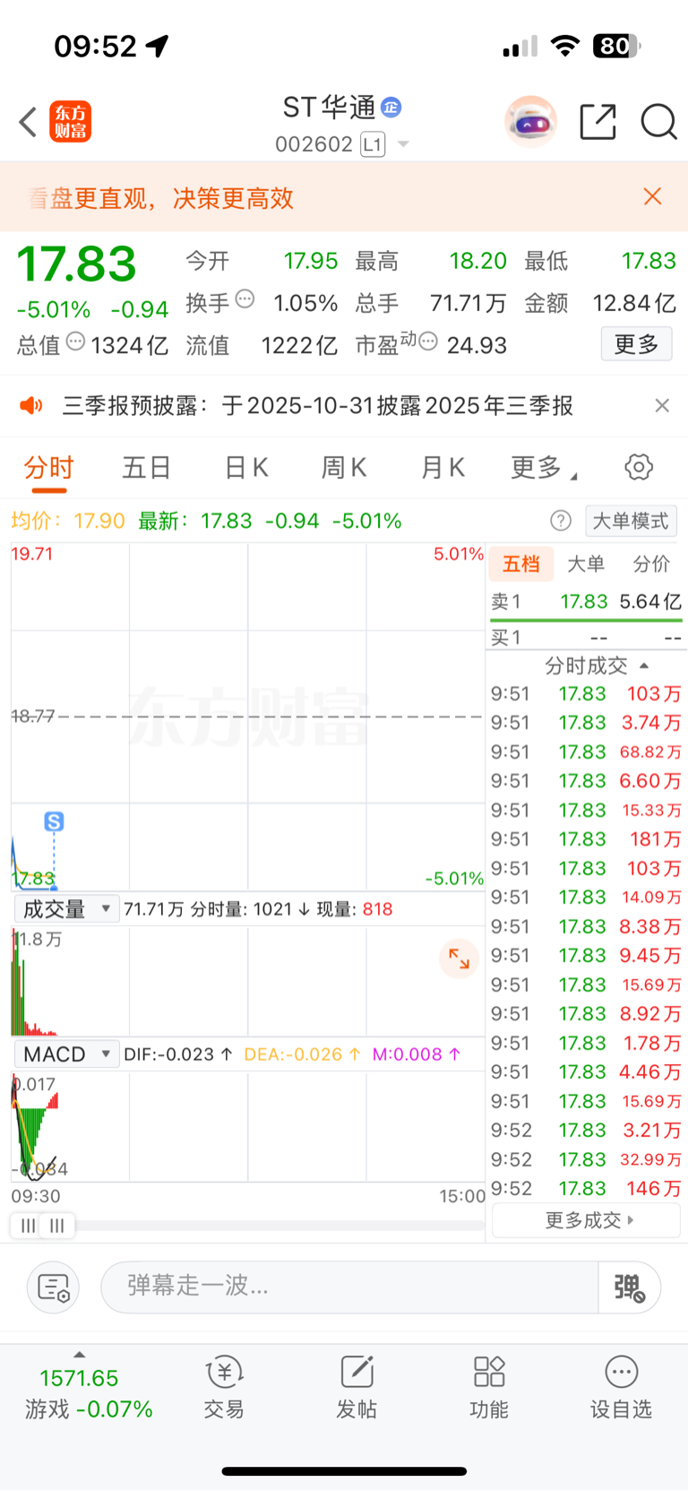Tap the 交易 trade icon
Image resolution: width=688 pixels, height=1491 pixels.
point(224,1387)
